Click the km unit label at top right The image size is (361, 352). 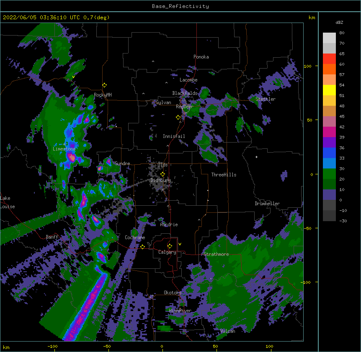(x=312, y=18)
